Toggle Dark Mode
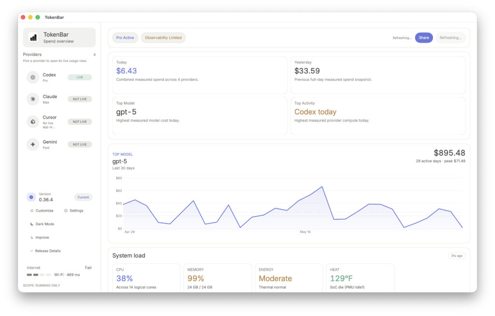 click(x=42, y=224)
